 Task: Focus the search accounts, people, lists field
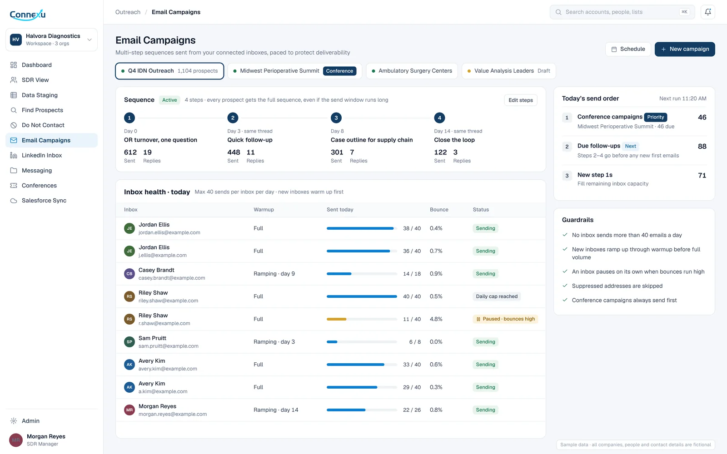[622, 12]
